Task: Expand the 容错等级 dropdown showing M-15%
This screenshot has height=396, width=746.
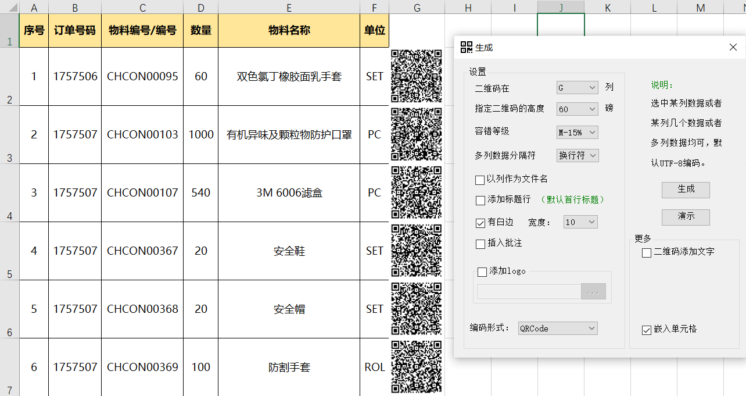Action: point(577,133)
